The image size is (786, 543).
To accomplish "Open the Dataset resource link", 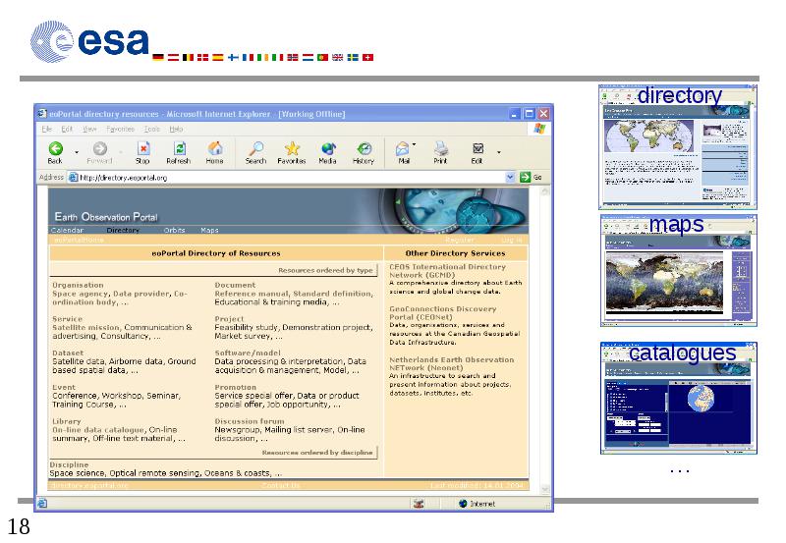I will [x=68, y=353].
